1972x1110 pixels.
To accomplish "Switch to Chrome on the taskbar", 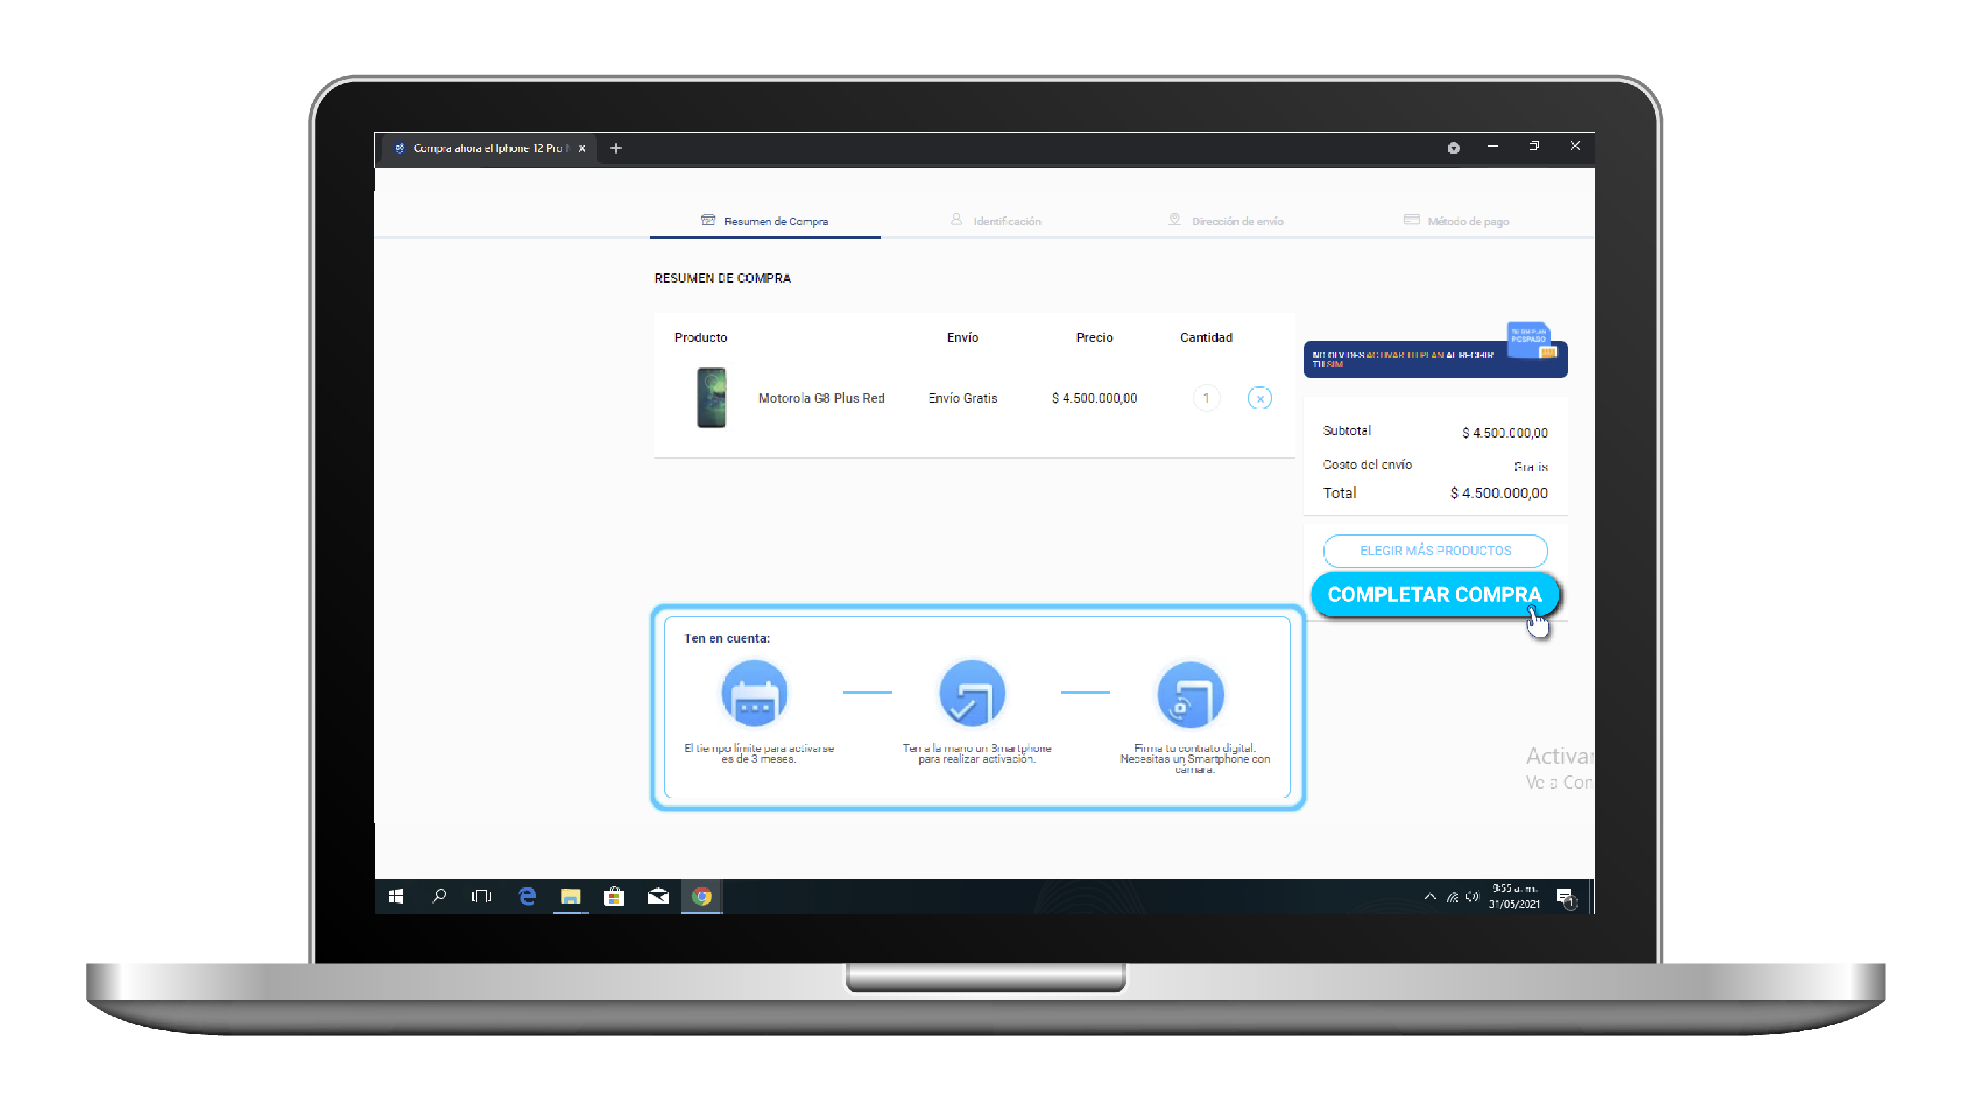I will pos(701,896).
